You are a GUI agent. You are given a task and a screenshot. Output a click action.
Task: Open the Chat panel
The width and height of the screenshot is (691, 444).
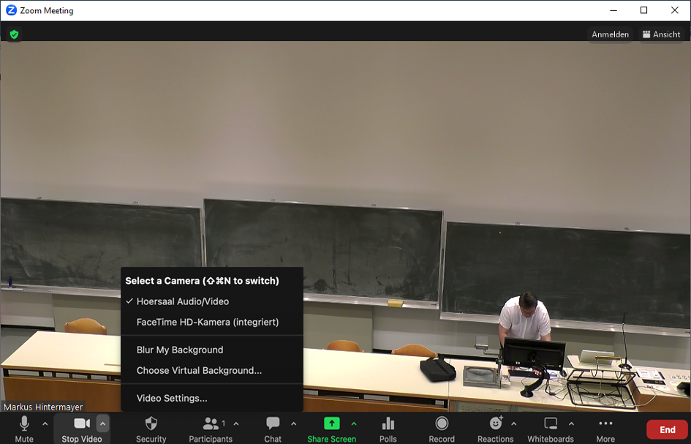[272, 429]
